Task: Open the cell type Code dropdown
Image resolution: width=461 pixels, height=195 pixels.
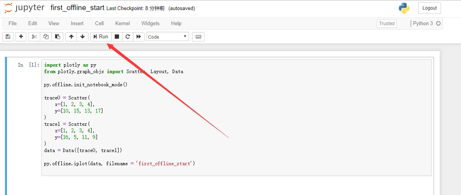Action: point(167,37)
